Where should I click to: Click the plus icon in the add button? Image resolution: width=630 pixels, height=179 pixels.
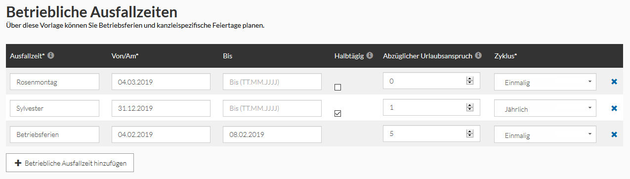pyautogui.click(x=18, y=163)
